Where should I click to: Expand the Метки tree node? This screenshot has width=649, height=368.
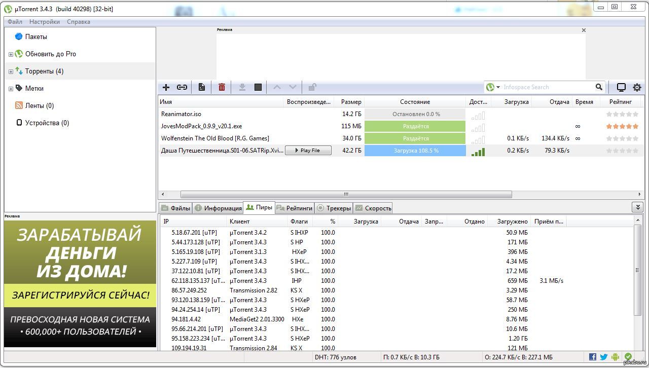click(11, 89)
